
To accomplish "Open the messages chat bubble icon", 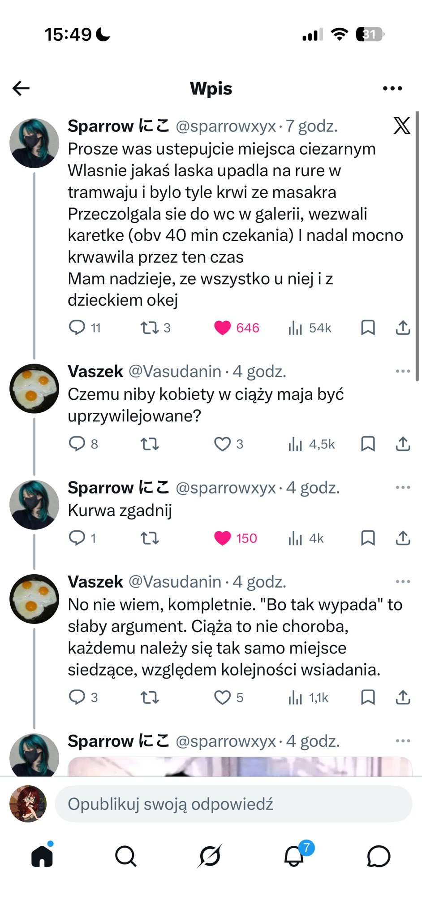I will pos(379,856).
